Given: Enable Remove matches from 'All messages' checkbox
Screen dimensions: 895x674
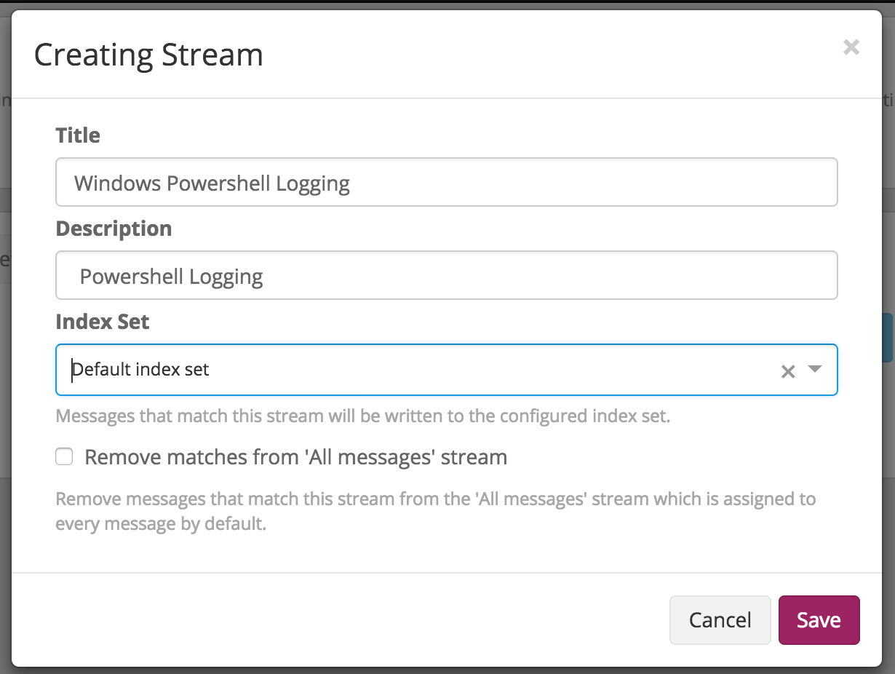Looking at the screenshot, I should [x=65, y=457].
